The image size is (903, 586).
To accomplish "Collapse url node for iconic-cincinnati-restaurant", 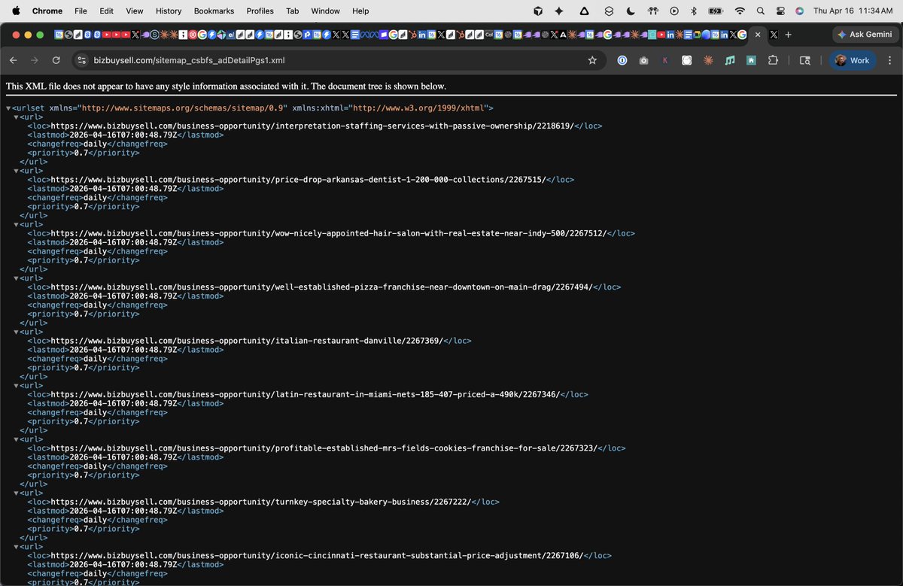I will (16, 547).
